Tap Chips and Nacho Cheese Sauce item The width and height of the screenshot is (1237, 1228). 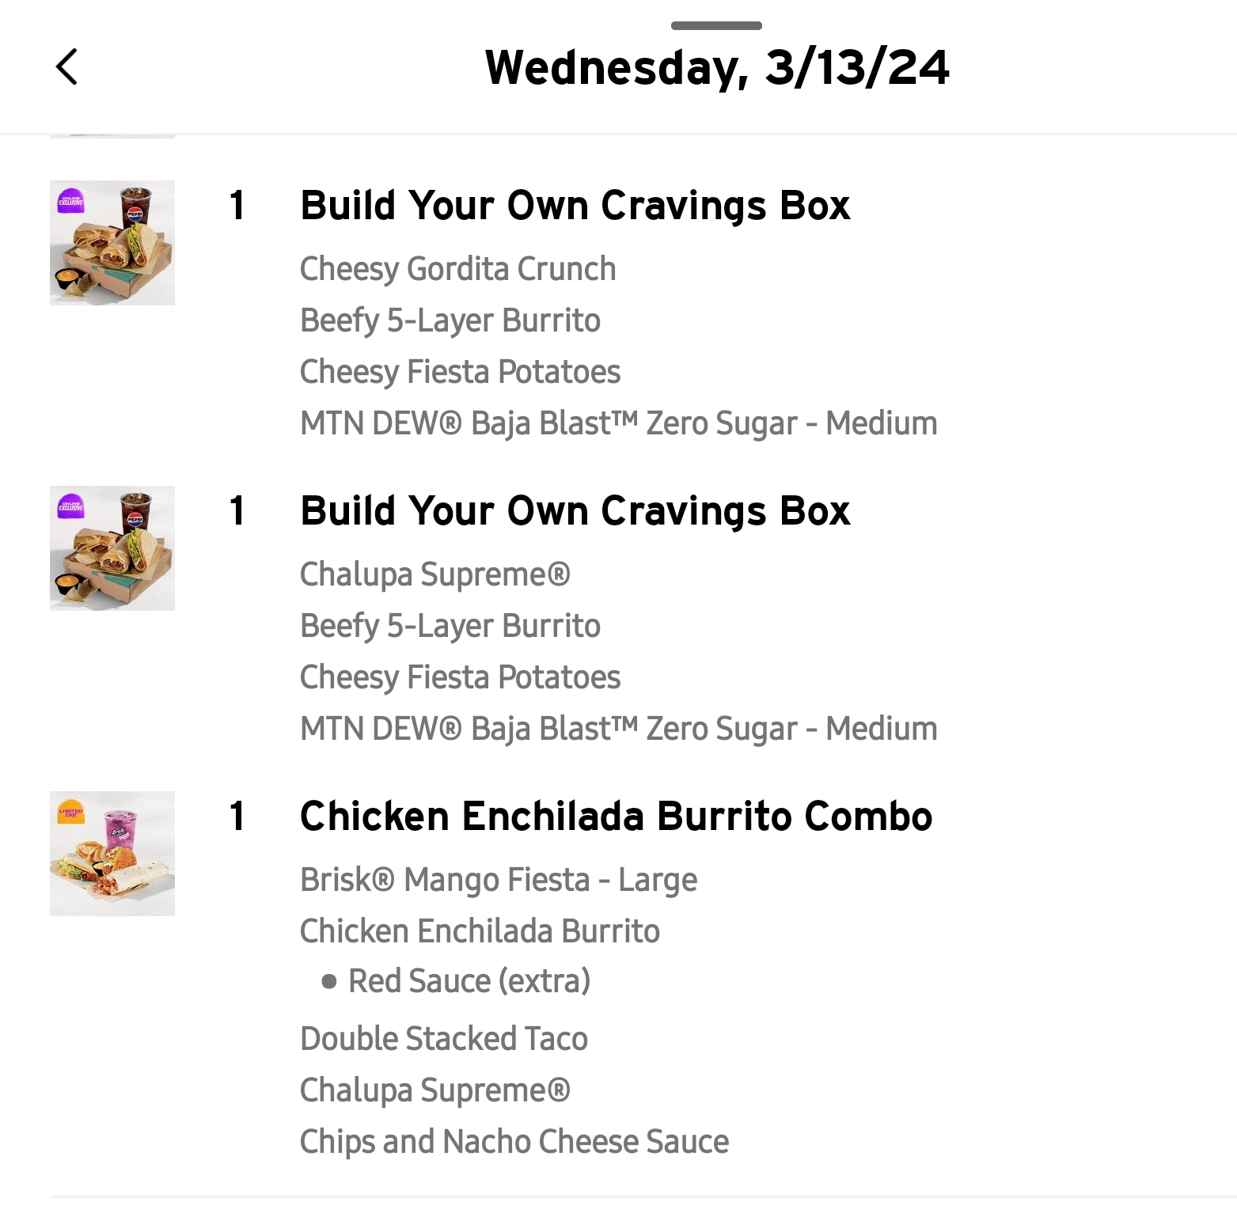514,1143
